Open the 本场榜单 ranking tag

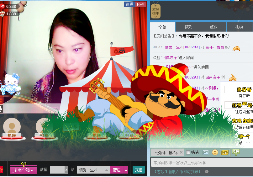tap(155, 11)
